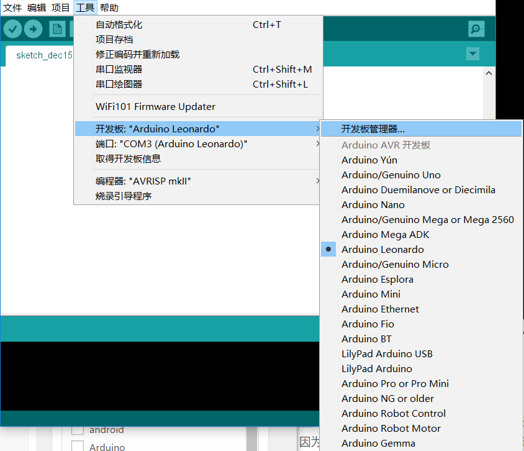Screen dimensions: 524x451
Task: Tick the Arduino checkbox in background window
Action: tap(78, 446)
